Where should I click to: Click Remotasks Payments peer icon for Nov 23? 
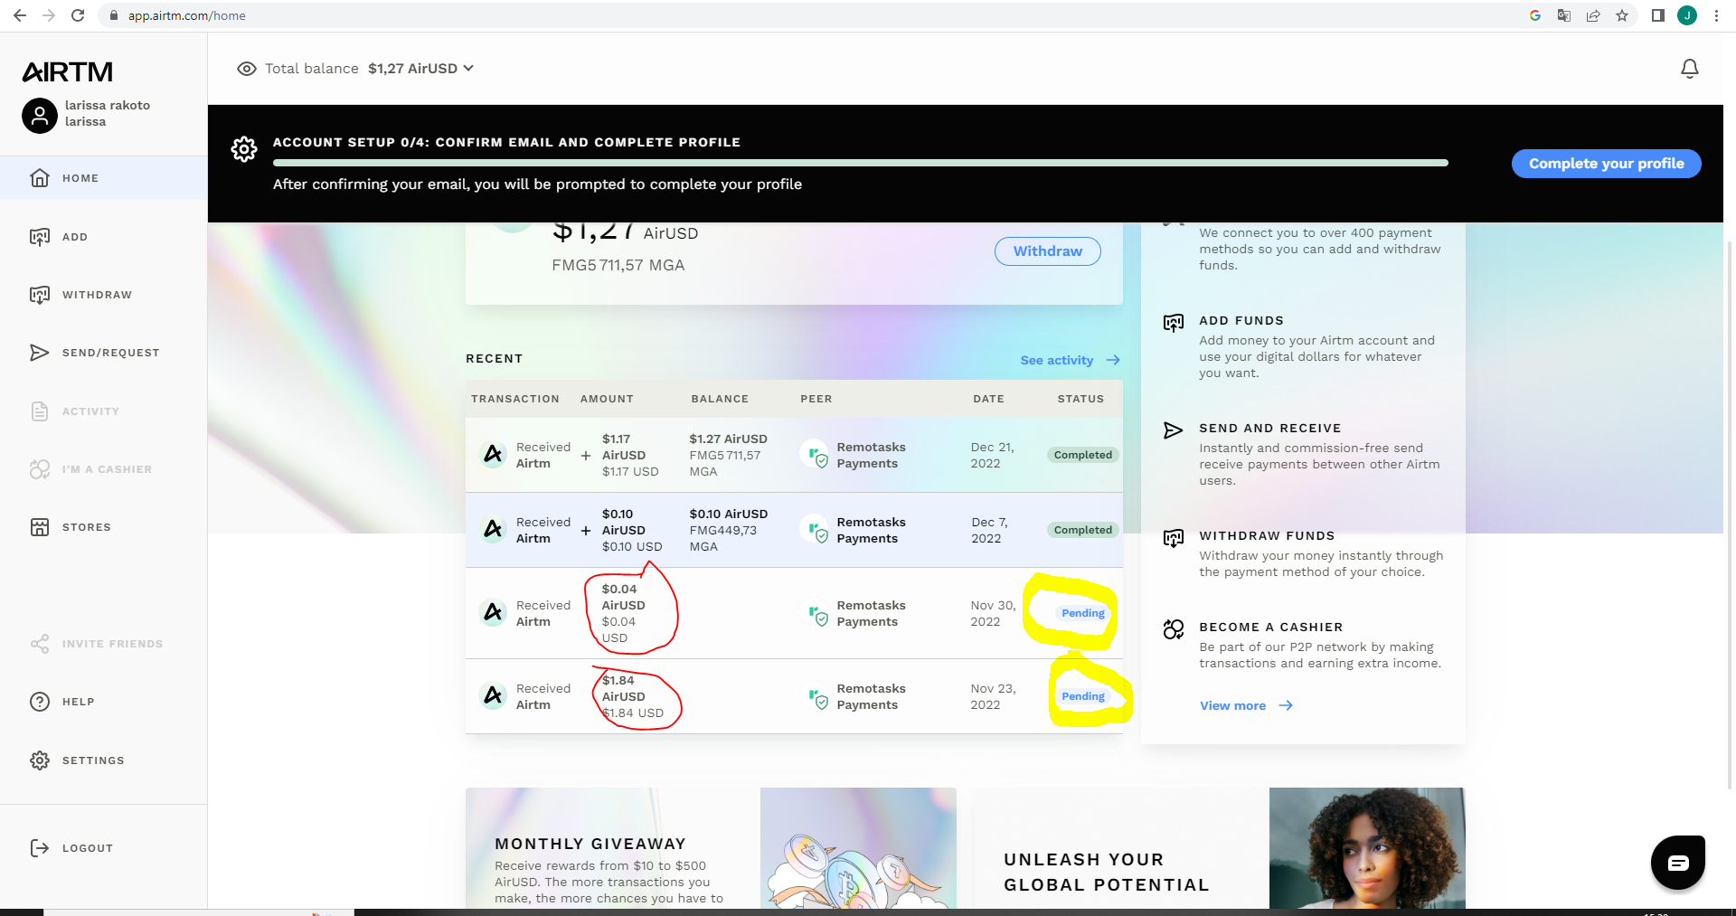click(816, 695)
